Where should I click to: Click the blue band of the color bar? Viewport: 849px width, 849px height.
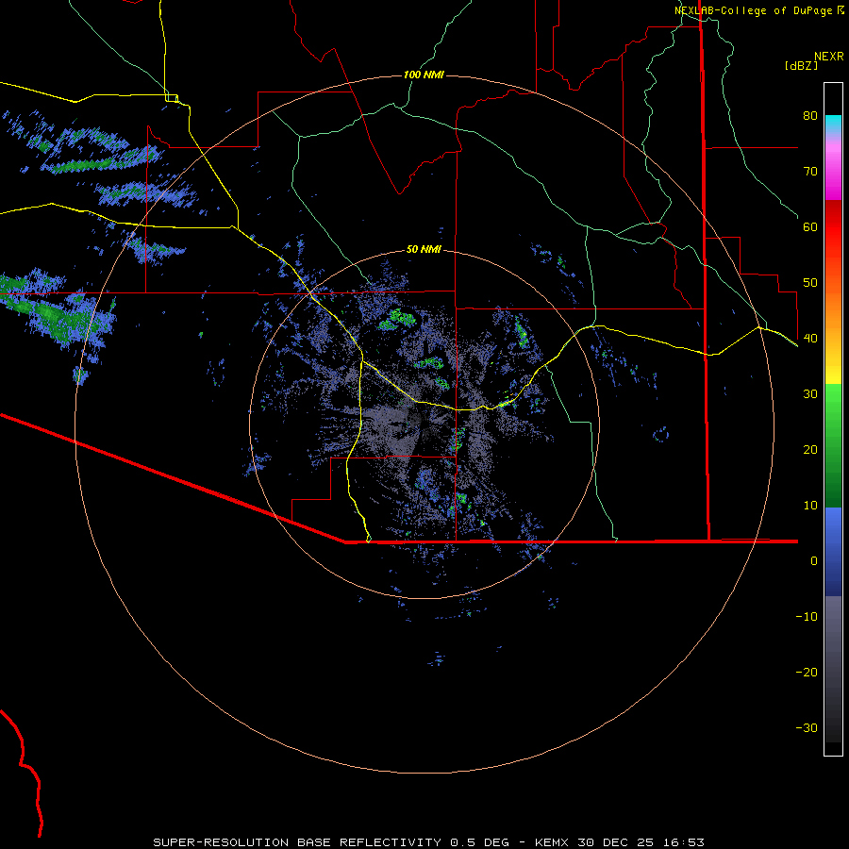tap(833, 552)
